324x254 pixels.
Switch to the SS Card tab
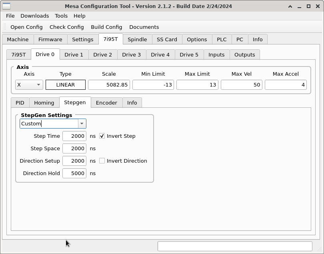point(167,39)
